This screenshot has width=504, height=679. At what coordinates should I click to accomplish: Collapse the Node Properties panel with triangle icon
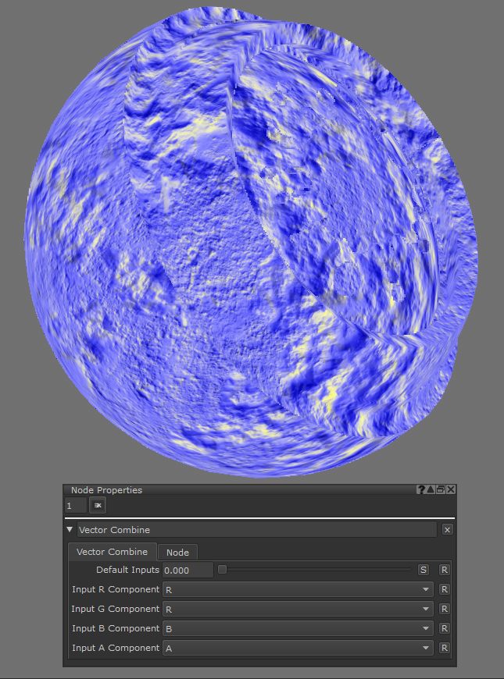(431, 490)
